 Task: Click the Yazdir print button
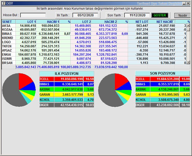tap(182, 16)
